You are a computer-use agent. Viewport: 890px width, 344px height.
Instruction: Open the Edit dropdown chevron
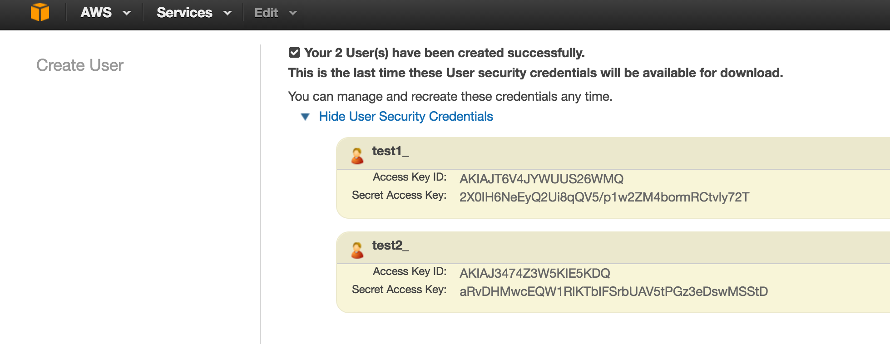click(x=293, y=13)
